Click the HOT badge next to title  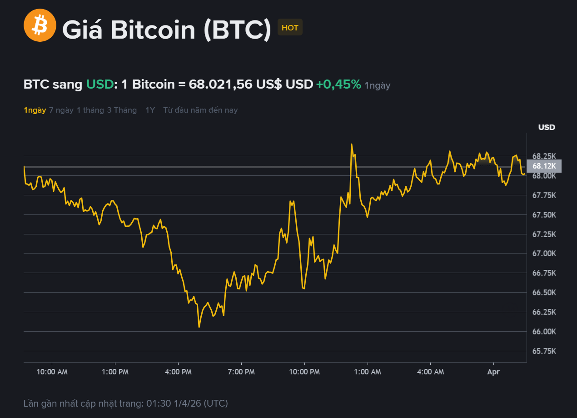tap(290, 28)
